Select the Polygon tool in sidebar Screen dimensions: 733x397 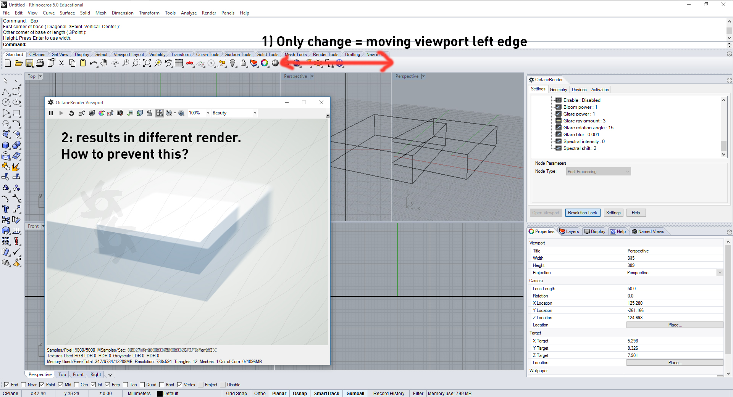coord(6,124)
